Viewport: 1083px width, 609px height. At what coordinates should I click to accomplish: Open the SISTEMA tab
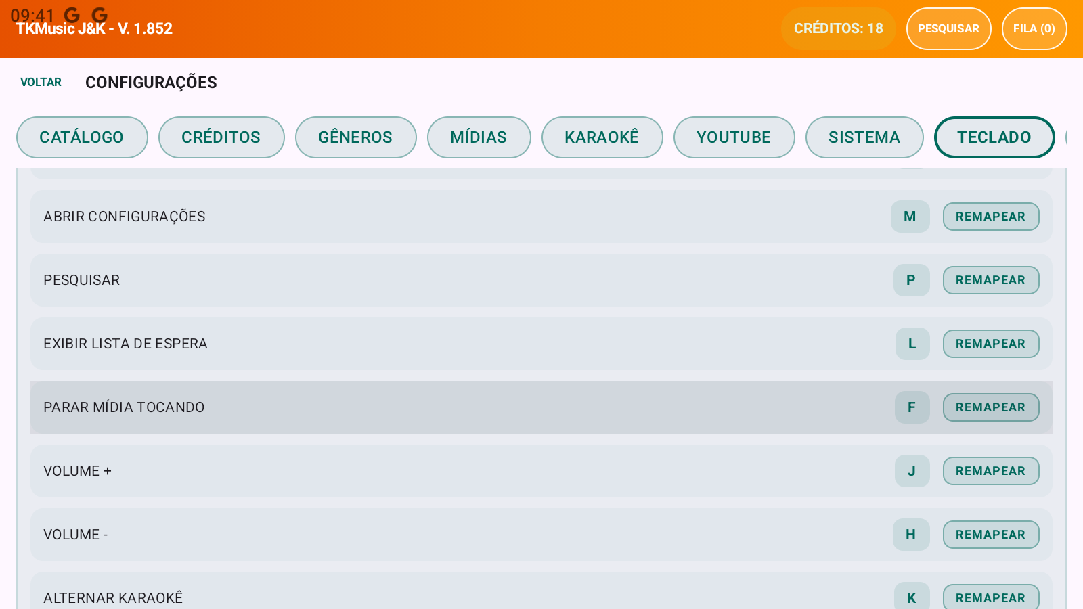pos(864,137)
